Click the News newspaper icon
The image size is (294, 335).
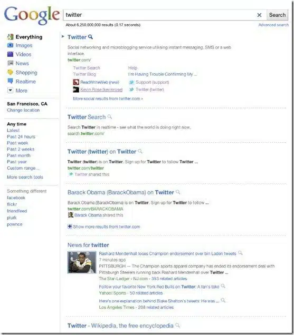pyautogui.click(x=10, y=63)
